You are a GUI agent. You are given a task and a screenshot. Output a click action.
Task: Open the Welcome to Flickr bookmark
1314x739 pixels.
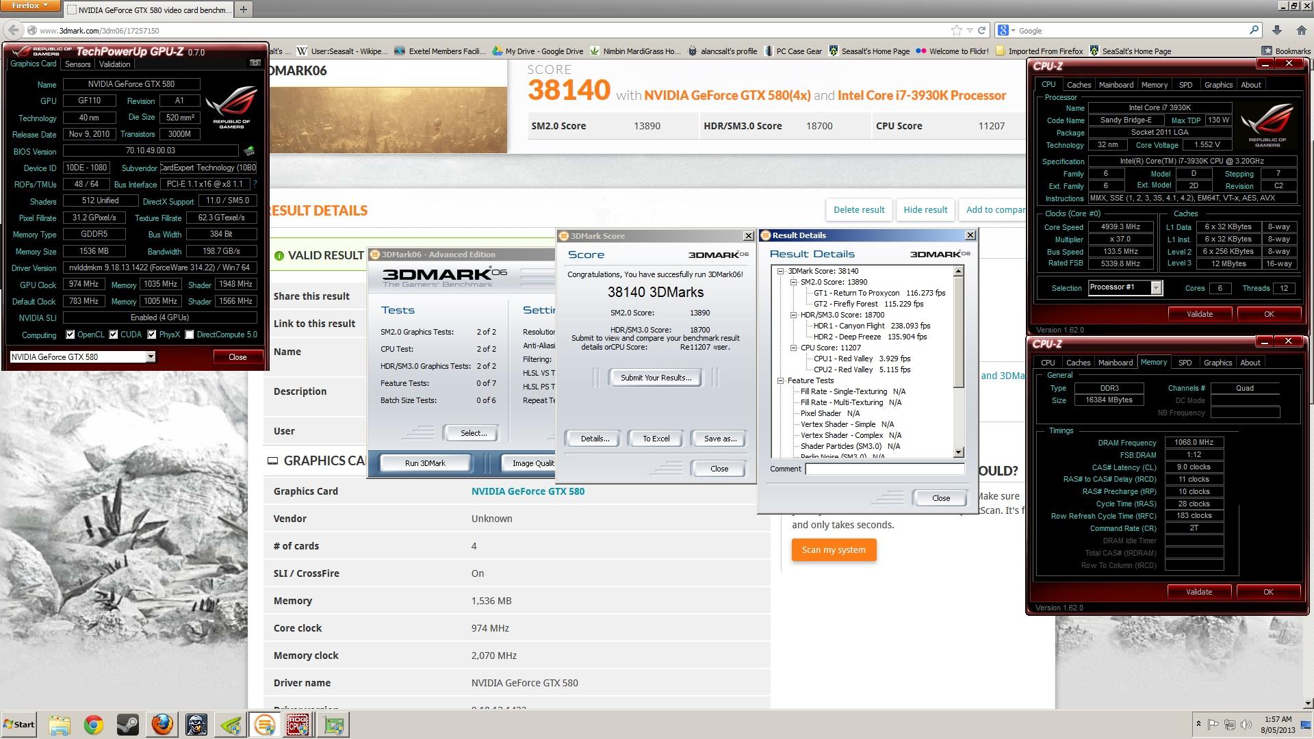coord(952,51)
